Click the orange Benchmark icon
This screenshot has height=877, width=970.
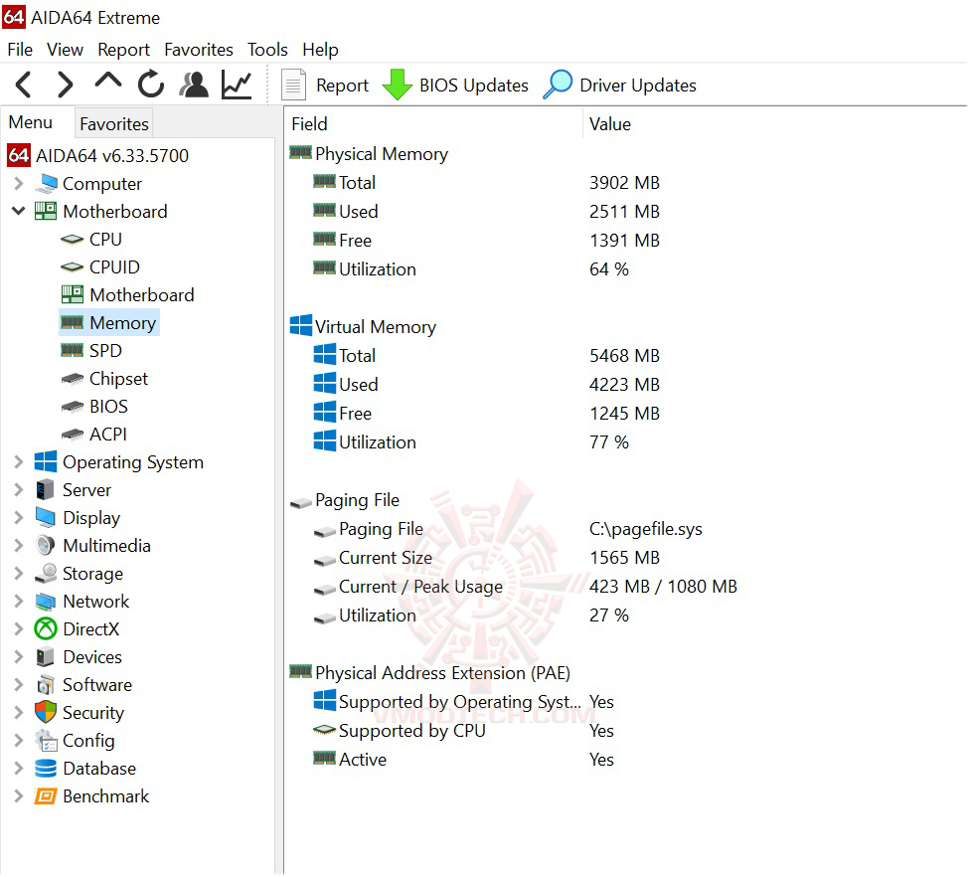[46, 796]
